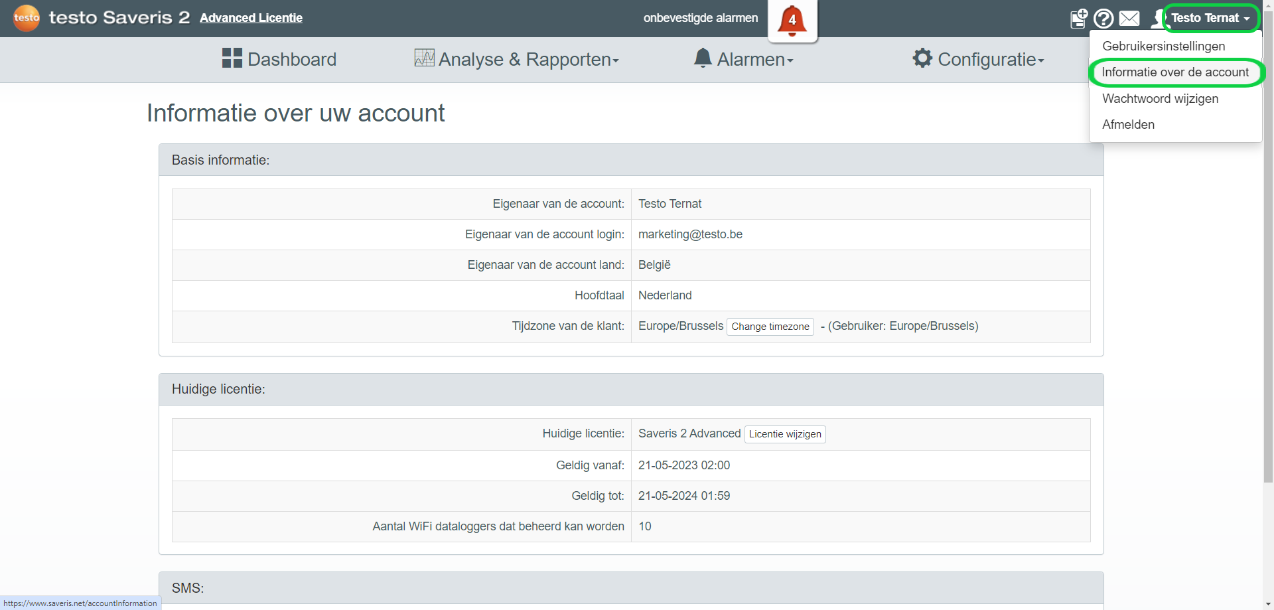Click the user profile silhouette icon
Screen dimensions: 1274x610
[x=1158, y=19]
